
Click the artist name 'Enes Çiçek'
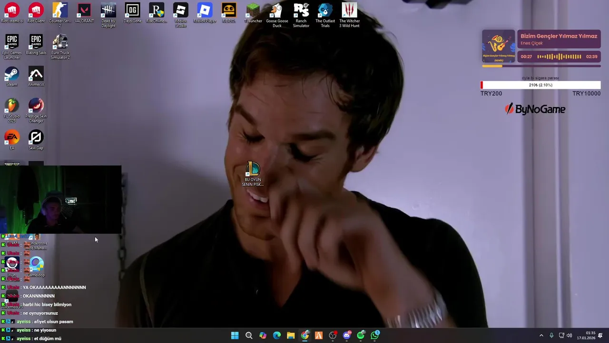click(531, 43)
